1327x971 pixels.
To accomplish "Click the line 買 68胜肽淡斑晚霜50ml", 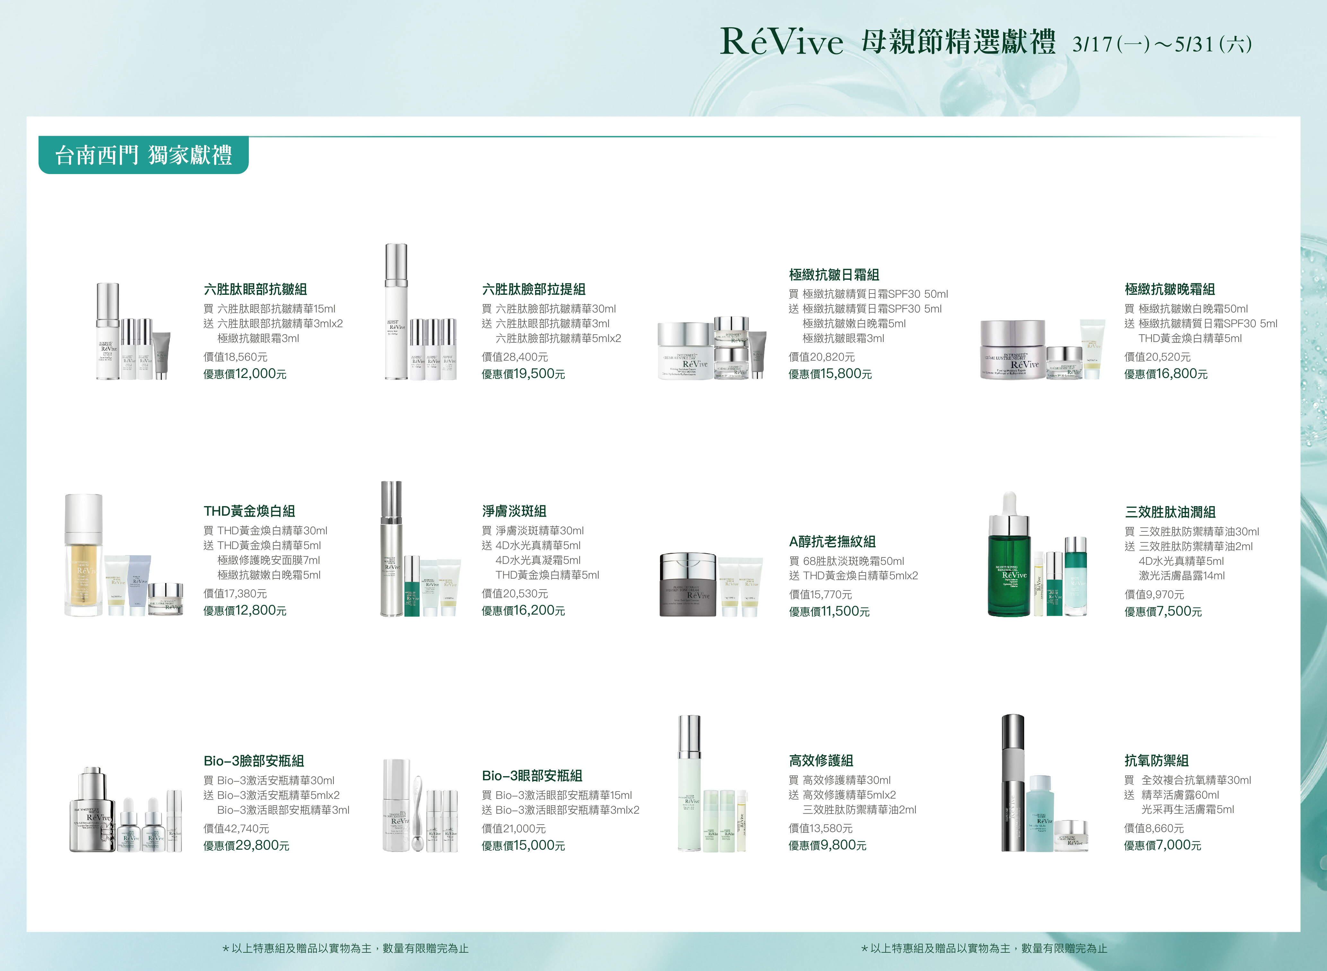I will pos(846,561).
